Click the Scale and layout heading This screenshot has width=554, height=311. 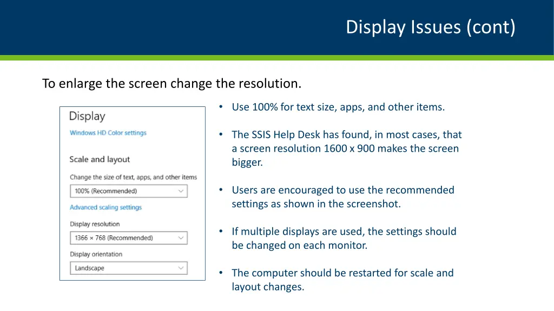(x=100, y=159)
